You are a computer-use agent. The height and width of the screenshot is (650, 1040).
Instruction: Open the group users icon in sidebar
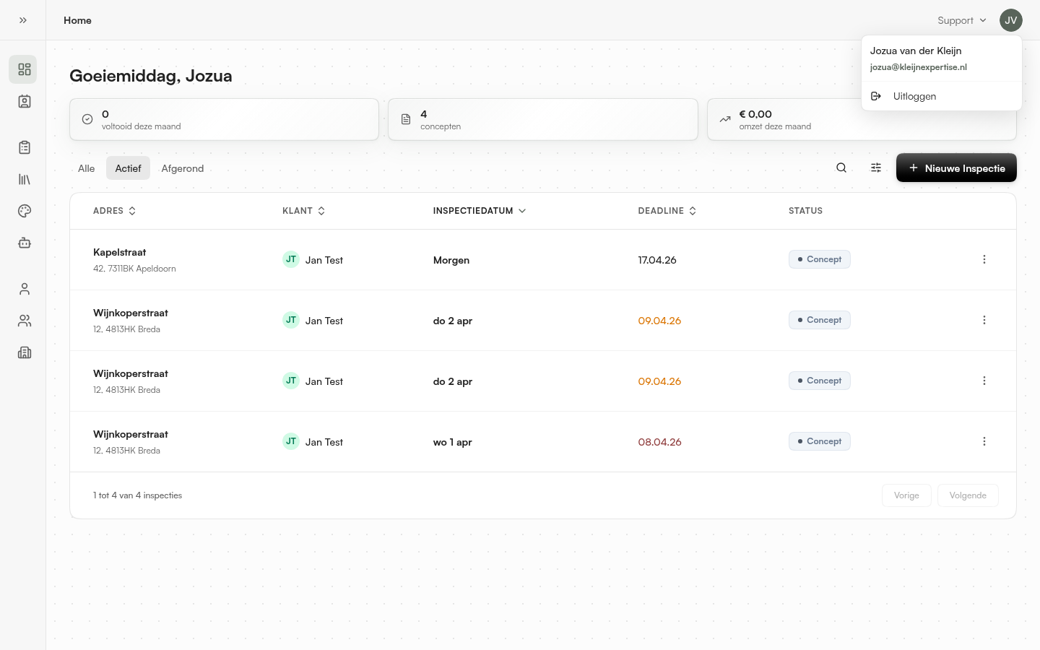[25, 321]
